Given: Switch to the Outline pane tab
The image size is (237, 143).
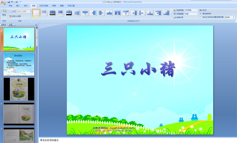Looking at the screenshot, I should pos(11,25).
